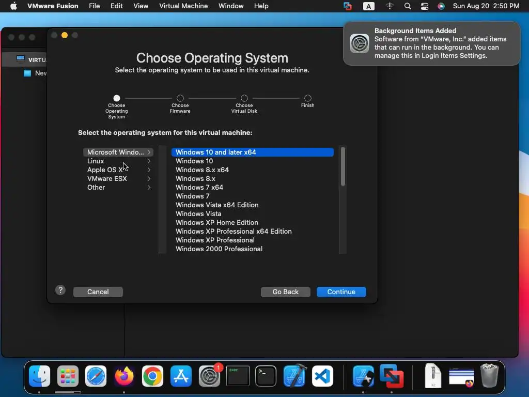Launch Firefox from the Dock
The width and height of the screenshot is (529, 397).
(x=124, y=376)
